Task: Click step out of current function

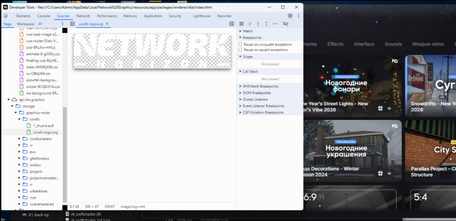Action: tap(266, 24)
